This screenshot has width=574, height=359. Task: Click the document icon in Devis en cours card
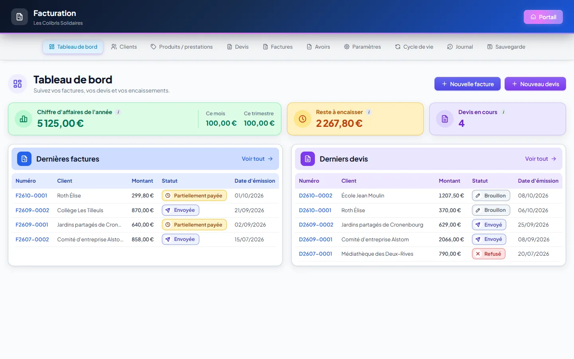(x=445, y=119)
